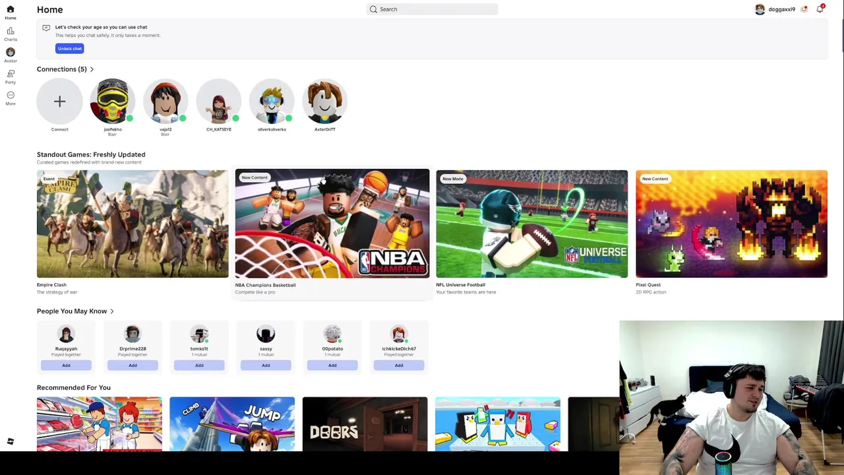Open AxterOnTT's connection avatar

click(324, 101)
